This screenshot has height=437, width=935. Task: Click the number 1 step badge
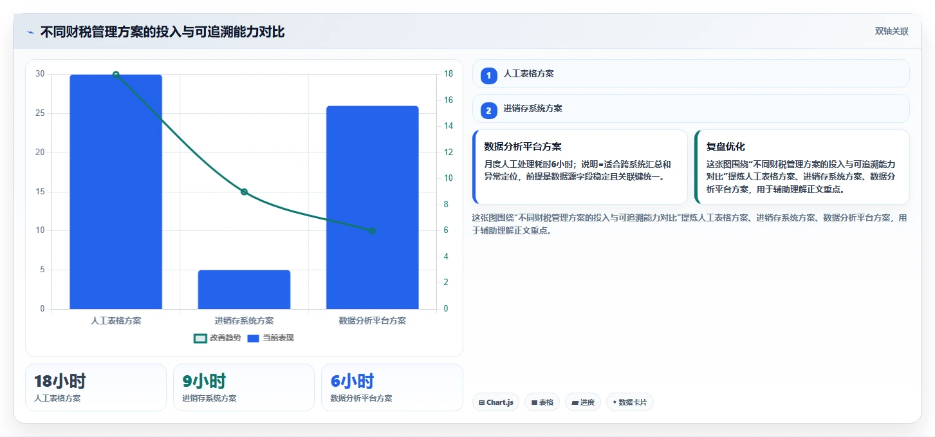click(x=488, y=75)
